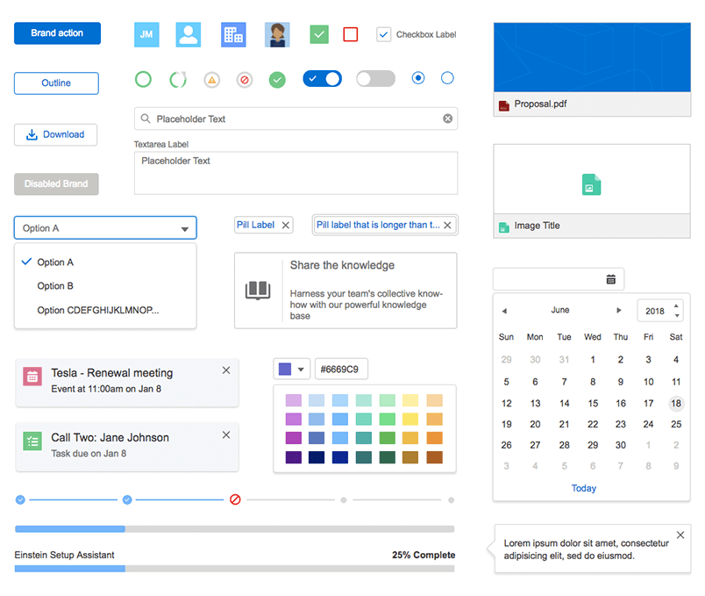Image resolution: width=705 pixels, height=596 pixels.
Task: Turn off the blue enabled toggle switch
Action: [x=322, y=79]
